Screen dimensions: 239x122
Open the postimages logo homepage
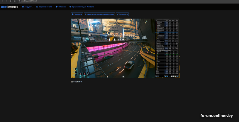click(10, 7)
